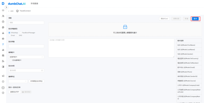Open the 創建新範本 template dropdown
Viewport: 204px width, 103px height.
click(26, 57)
